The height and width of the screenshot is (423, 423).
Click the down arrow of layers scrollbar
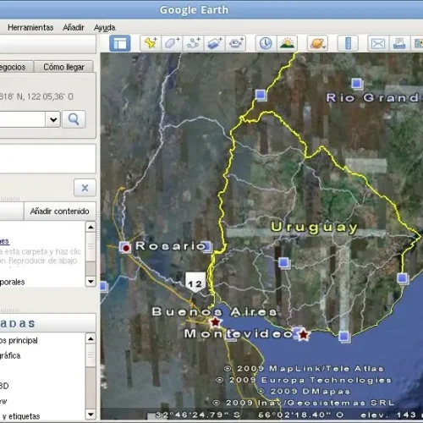91,415
